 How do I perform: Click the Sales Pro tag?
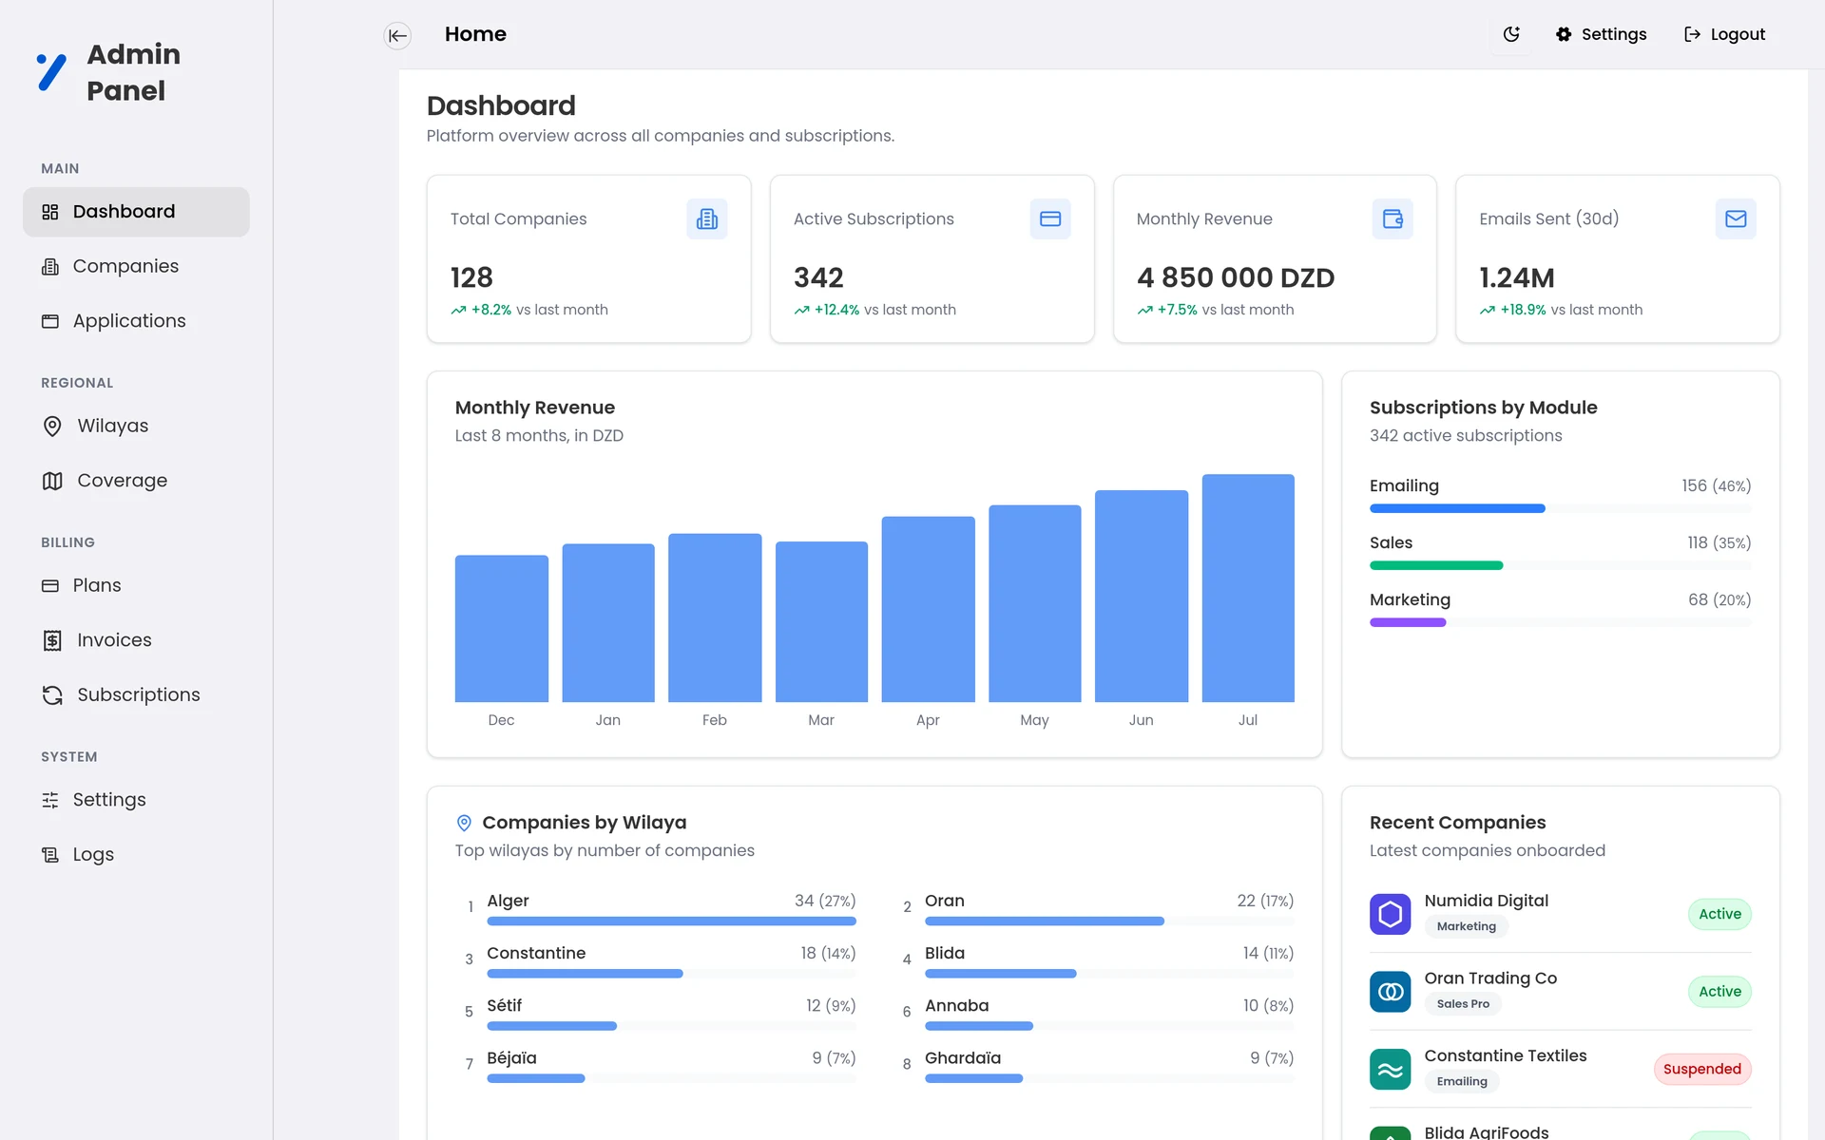pyautogui.click(x=1463, y=1004)
